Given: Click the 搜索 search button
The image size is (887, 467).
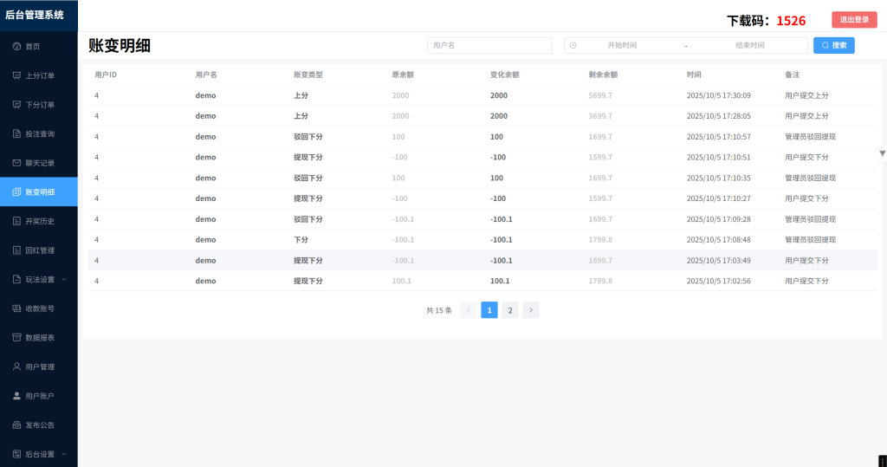Looking at the screenshot, I should pos(833,45).
